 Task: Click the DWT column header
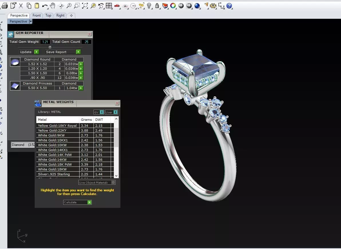102,120
